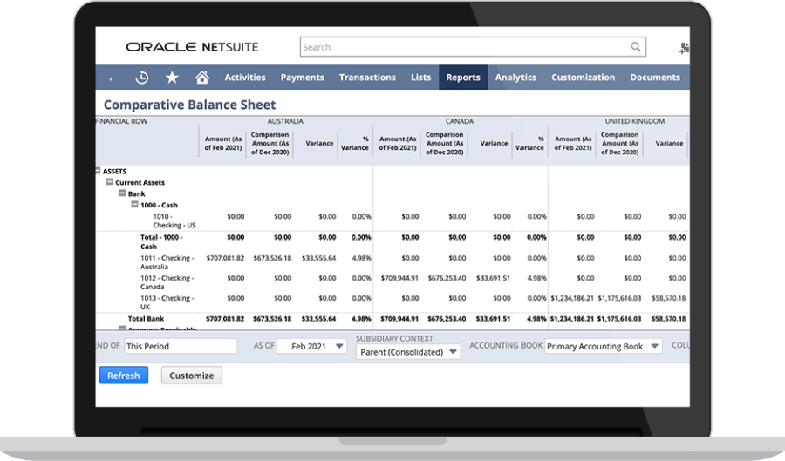Click Australia amount $707,081.82 for 1011 Checking
785x461 pixels.
(x=225, y=258)
